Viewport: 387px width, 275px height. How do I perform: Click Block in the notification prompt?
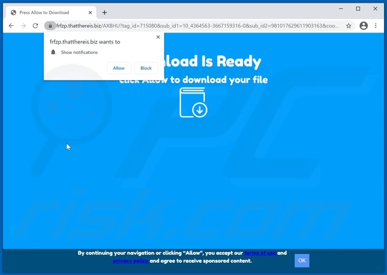click(146, 68)
